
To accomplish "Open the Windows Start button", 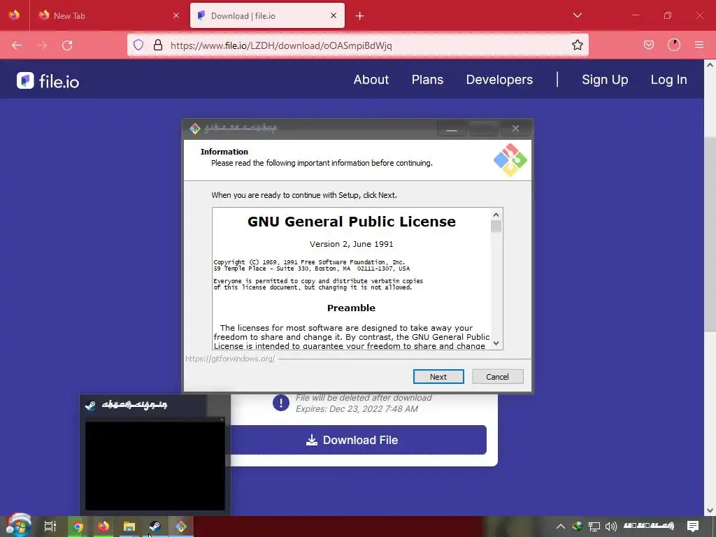I will tap(19, 526).
